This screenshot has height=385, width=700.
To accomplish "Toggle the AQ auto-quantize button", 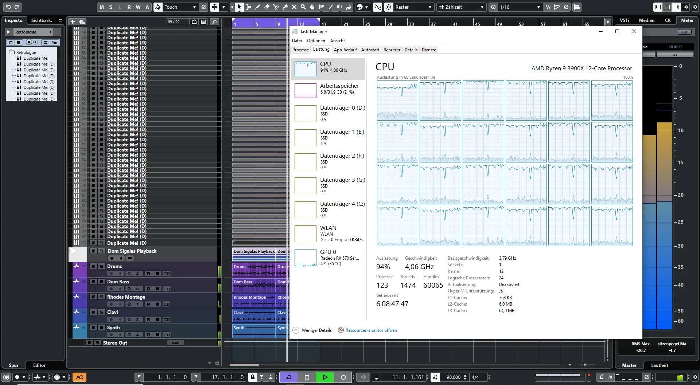I will 79,377.
